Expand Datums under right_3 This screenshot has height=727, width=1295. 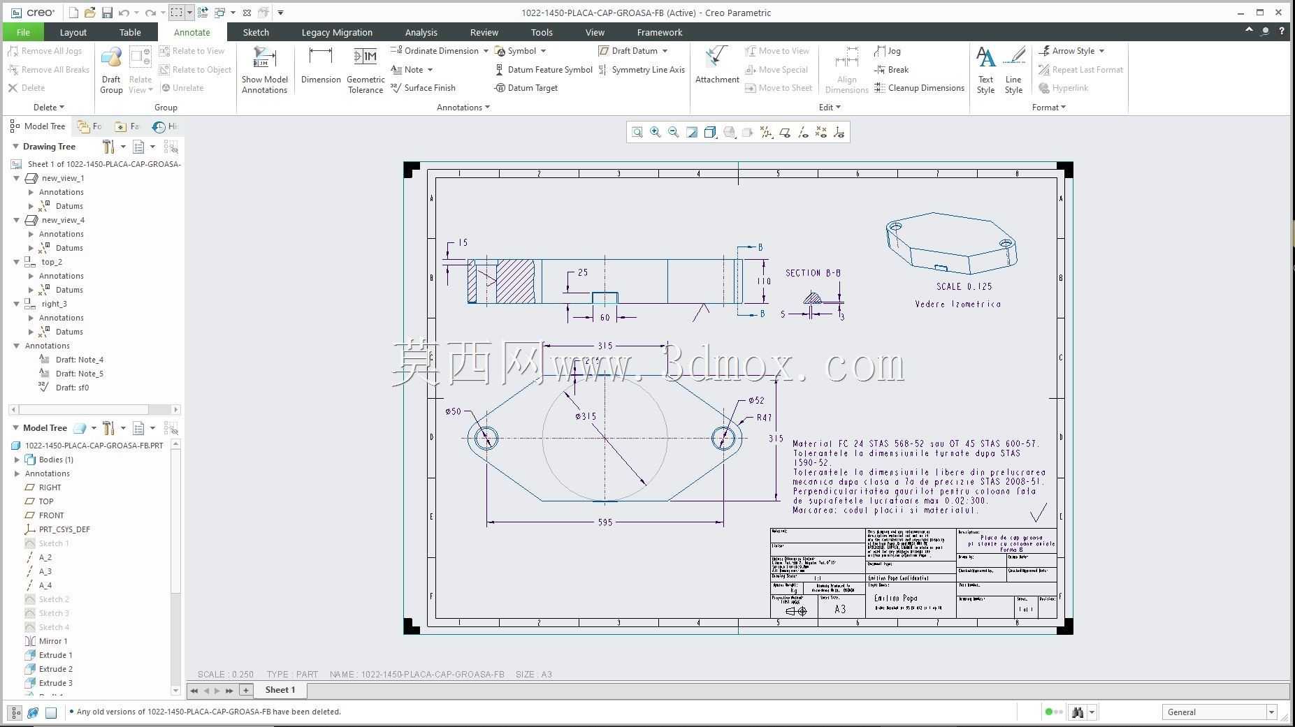click(x=31, y=332)
